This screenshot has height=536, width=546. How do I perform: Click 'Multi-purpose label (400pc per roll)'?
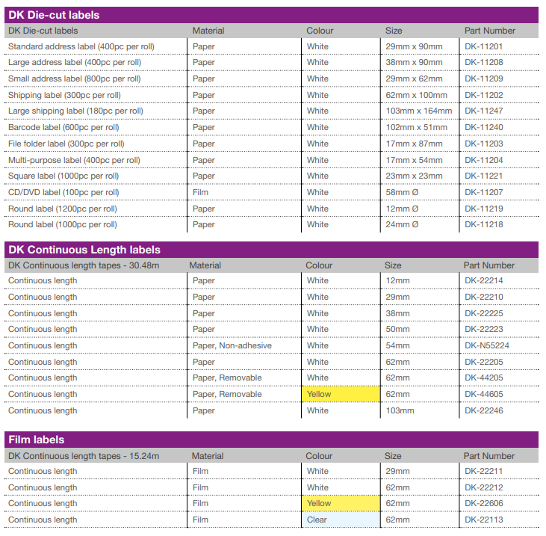pos(74,160)
